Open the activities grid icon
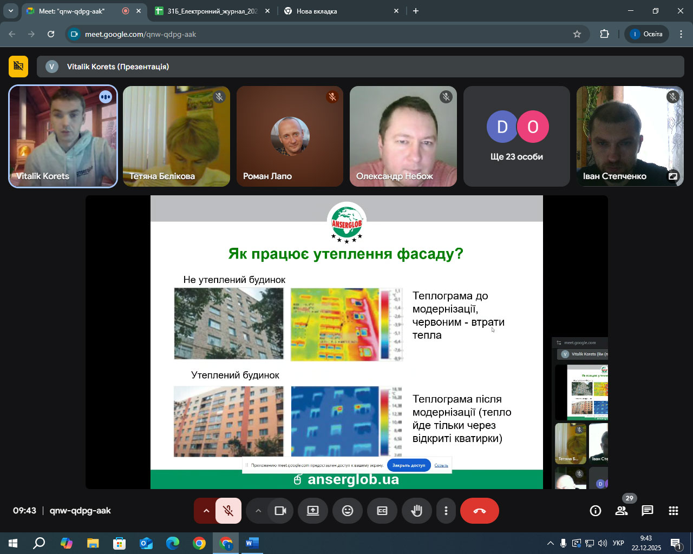 tap(674, 511)
